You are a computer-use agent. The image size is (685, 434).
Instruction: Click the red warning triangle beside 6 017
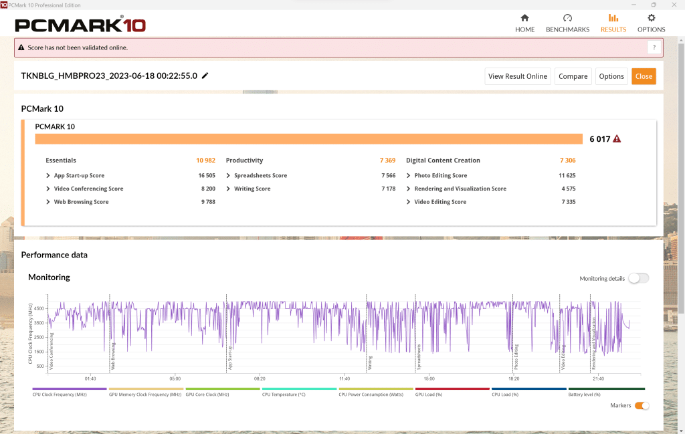pos(617,139)
